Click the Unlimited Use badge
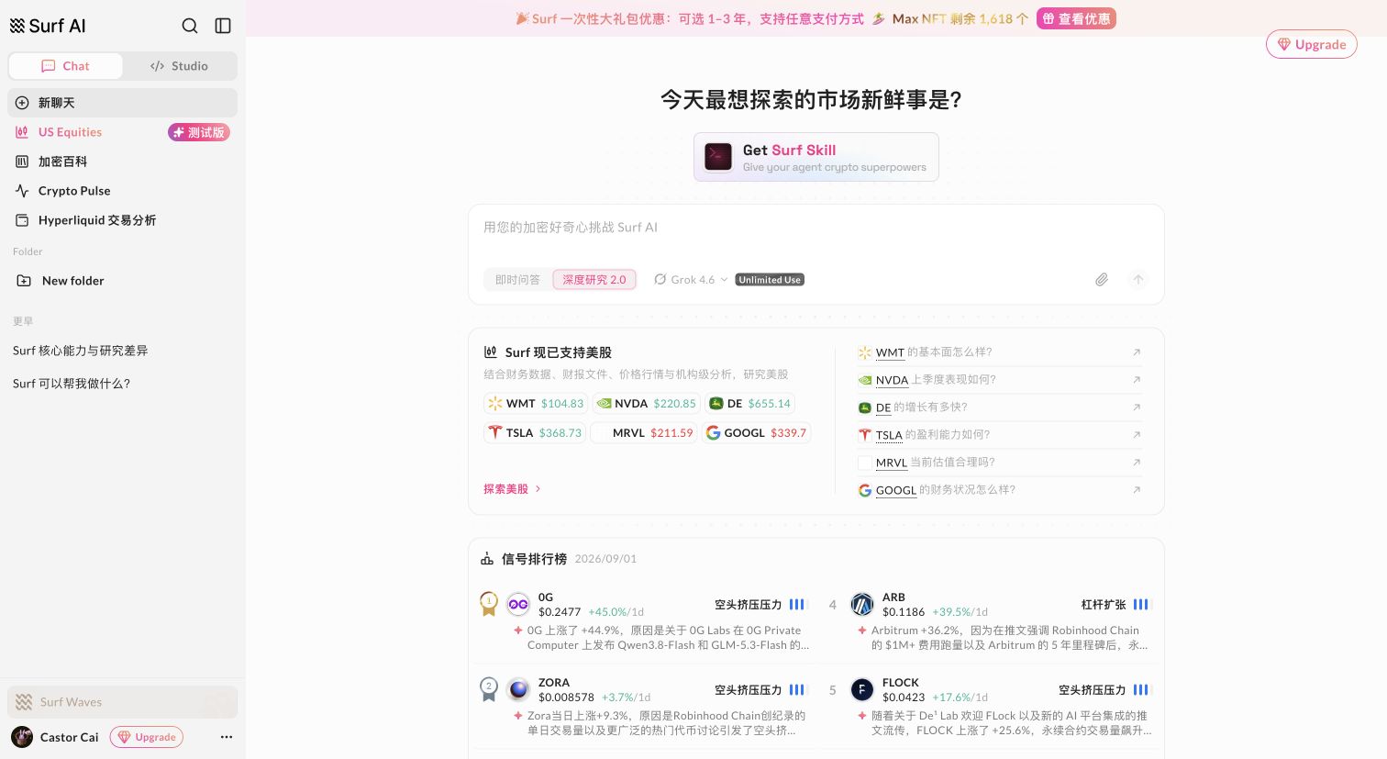 click(770, 280)
